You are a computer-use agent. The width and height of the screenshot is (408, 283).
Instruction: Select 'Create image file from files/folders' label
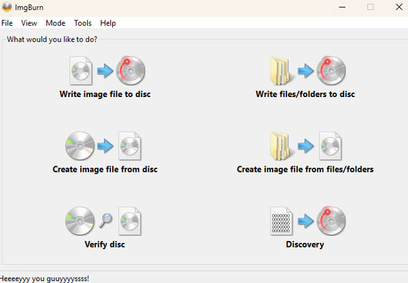pos(305,169)
